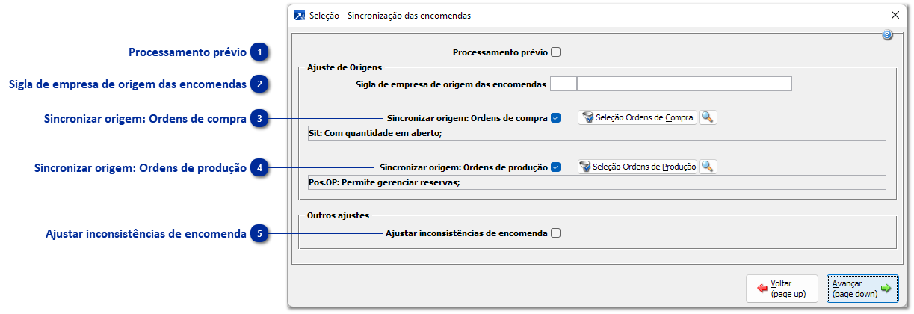Focus the short Sigla de empresa code field
This screenshot has height=314, width=914.
[x=563, y=84]
